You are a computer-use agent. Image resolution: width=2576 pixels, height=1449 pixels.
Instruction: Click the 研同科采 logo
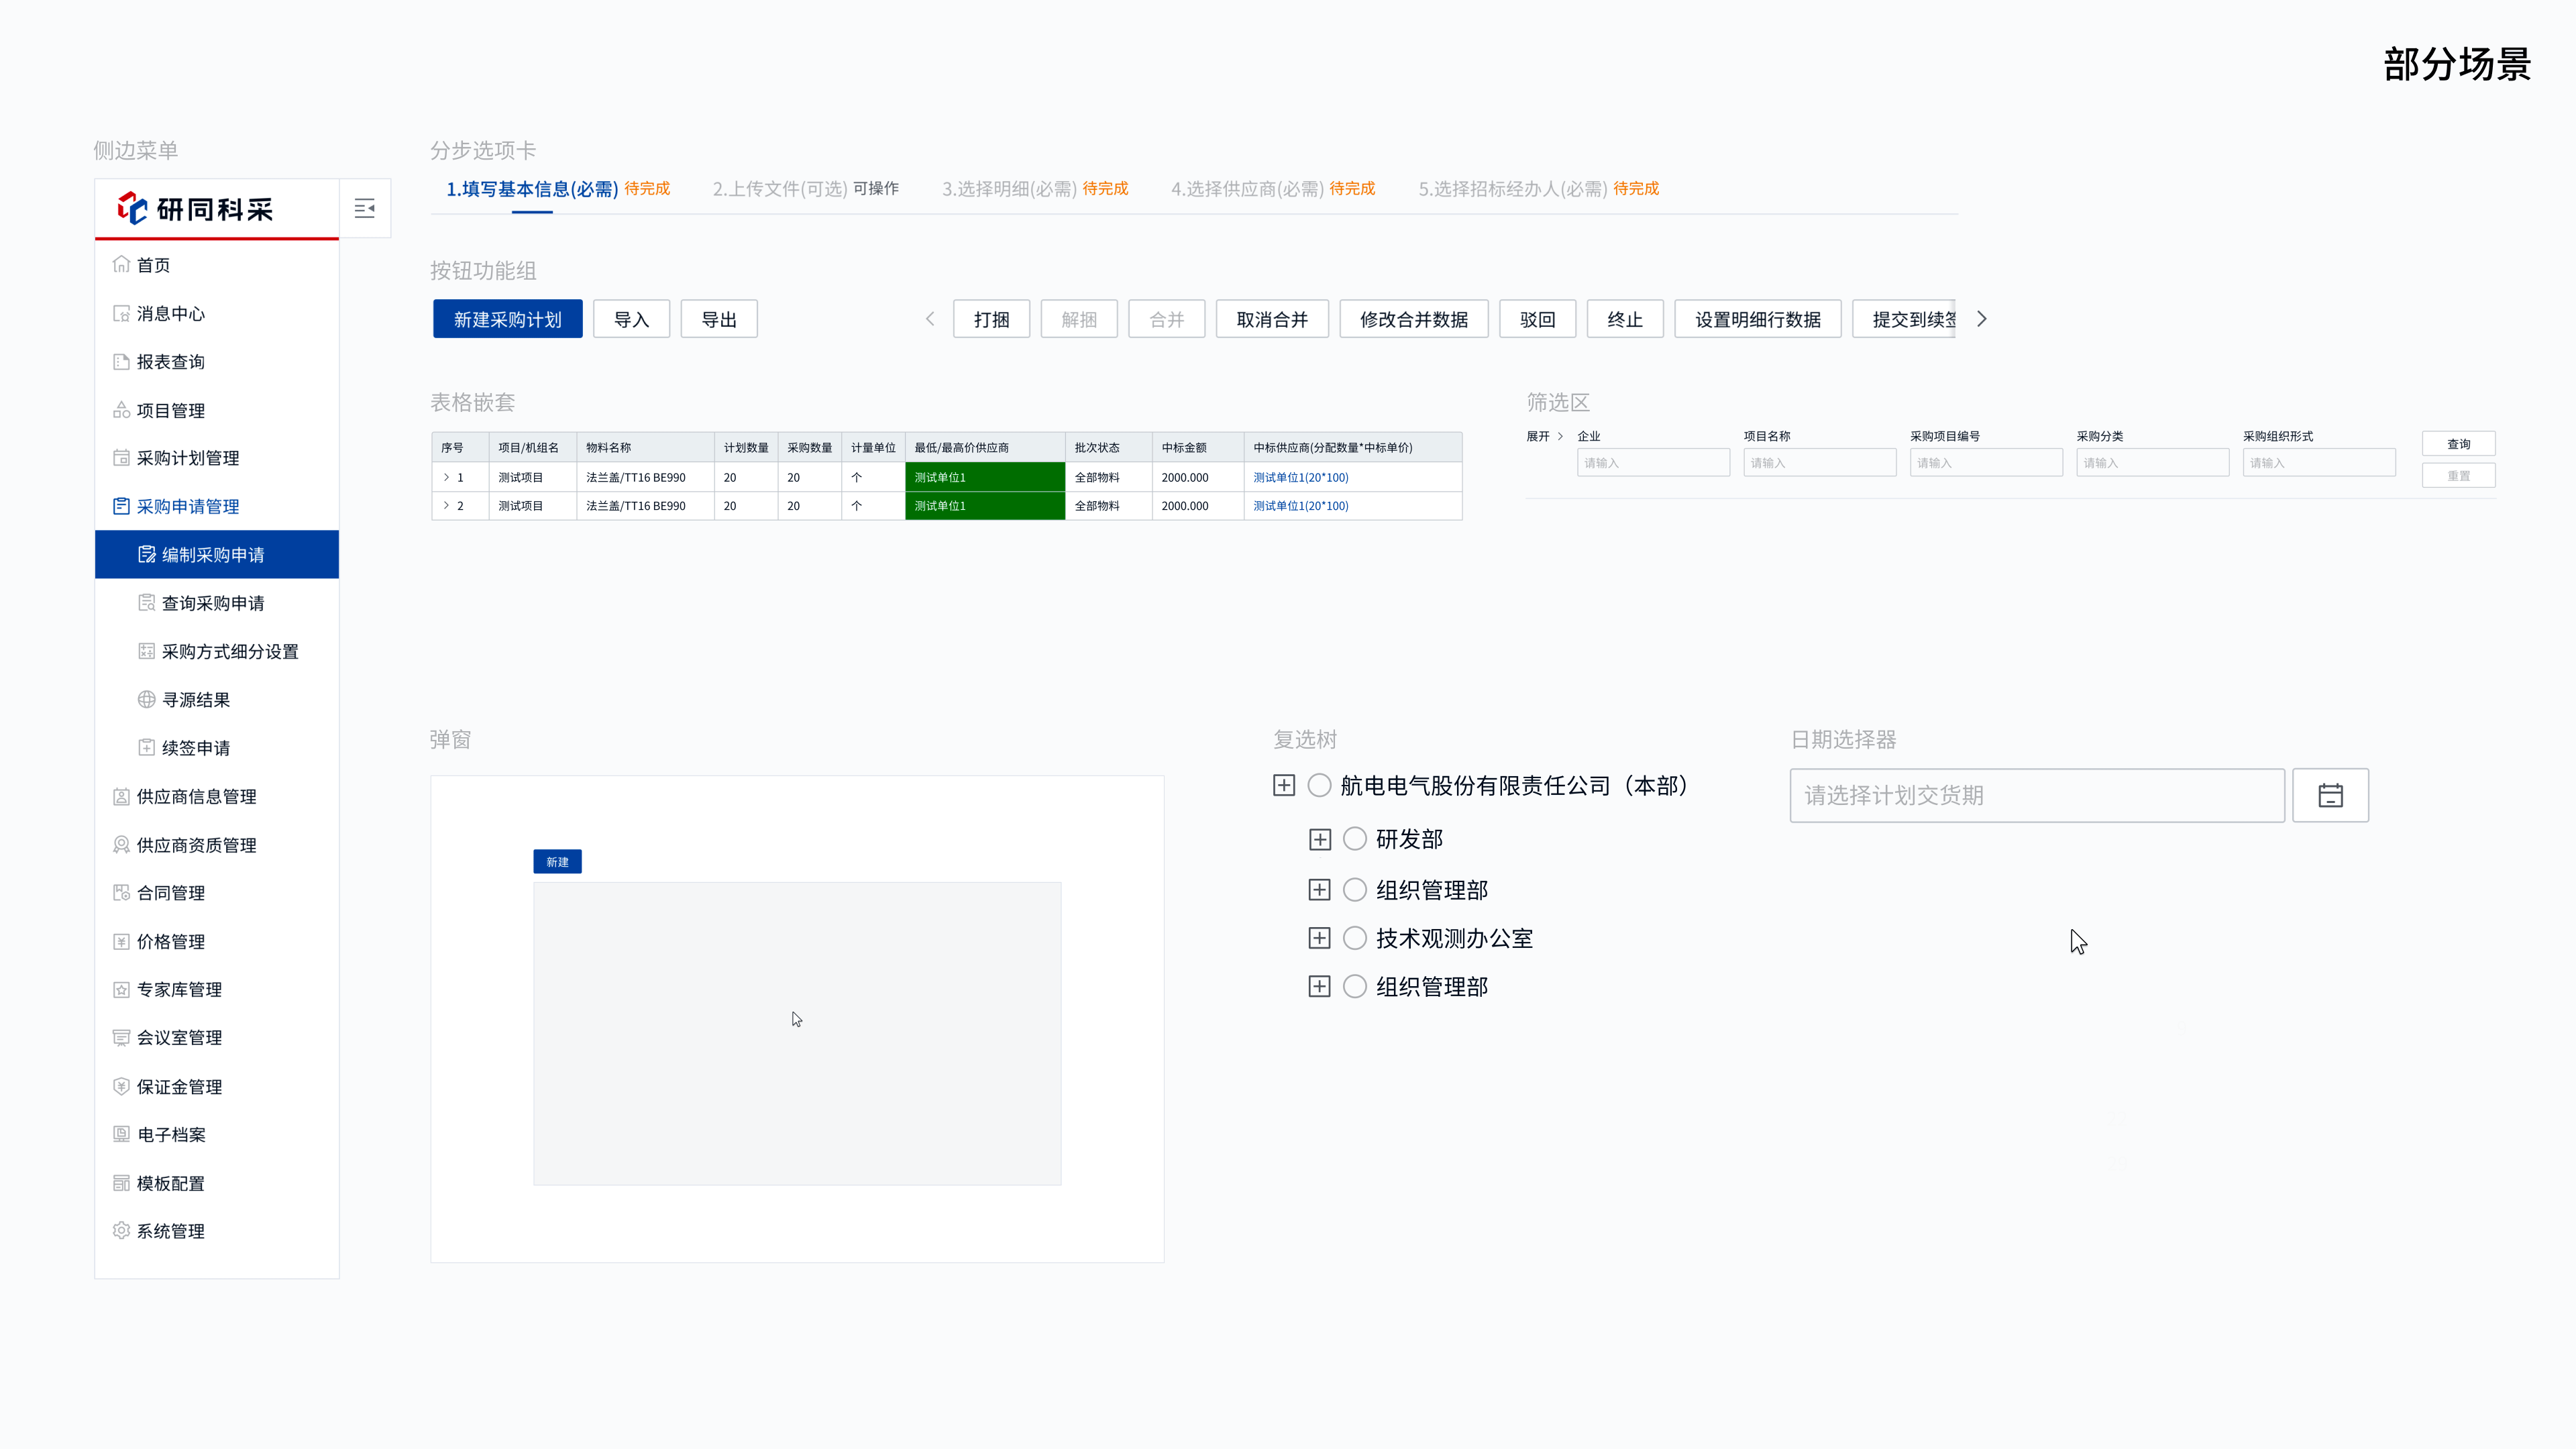[x=195, y=209]
